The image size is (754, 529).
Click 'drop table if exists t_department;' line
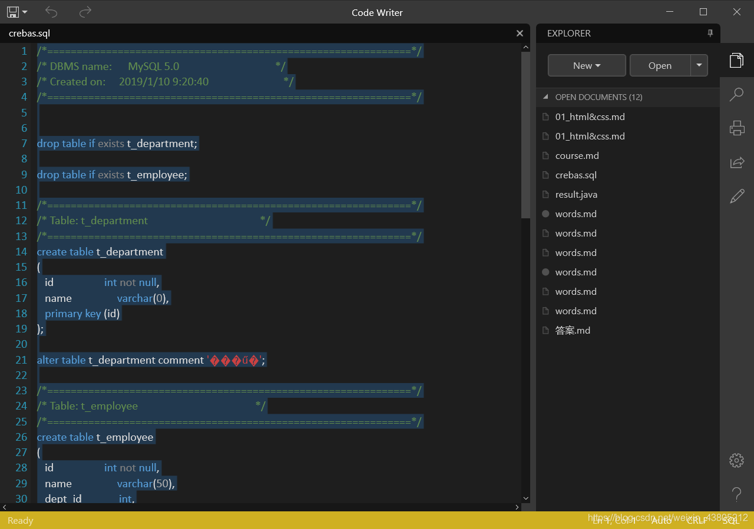[x=117, y=144]
